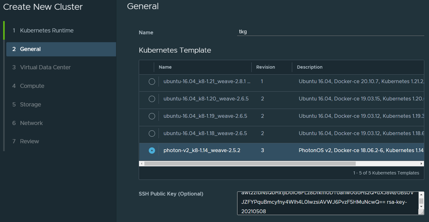Click inside the SSH Public Key text box
Screen dimensions: 429x222
click(327, 203)
